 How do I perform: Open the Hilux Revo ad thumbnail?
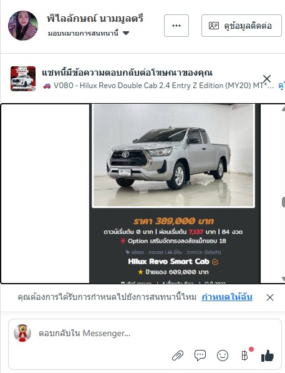tap(23, 79)
